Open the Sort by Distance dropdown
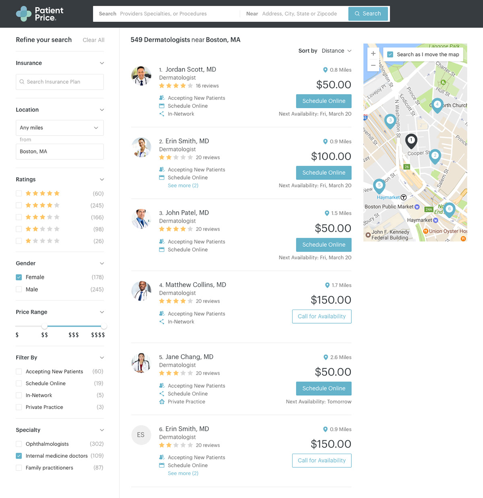 [336, 51]
